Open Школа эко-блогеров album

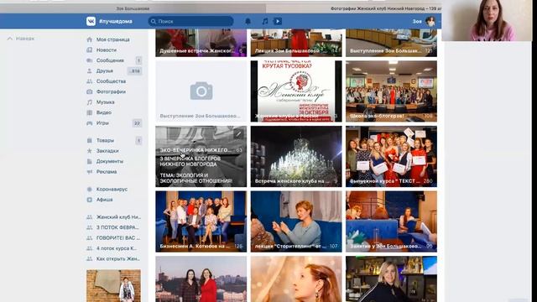pyautogui.click(x=392, y=91)
